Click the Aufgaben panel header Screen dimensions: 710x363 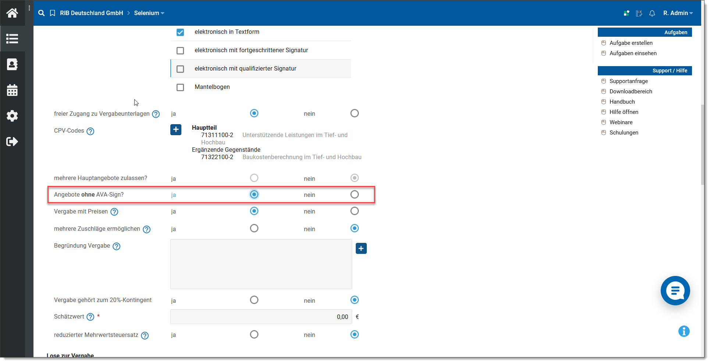point(645,32)
